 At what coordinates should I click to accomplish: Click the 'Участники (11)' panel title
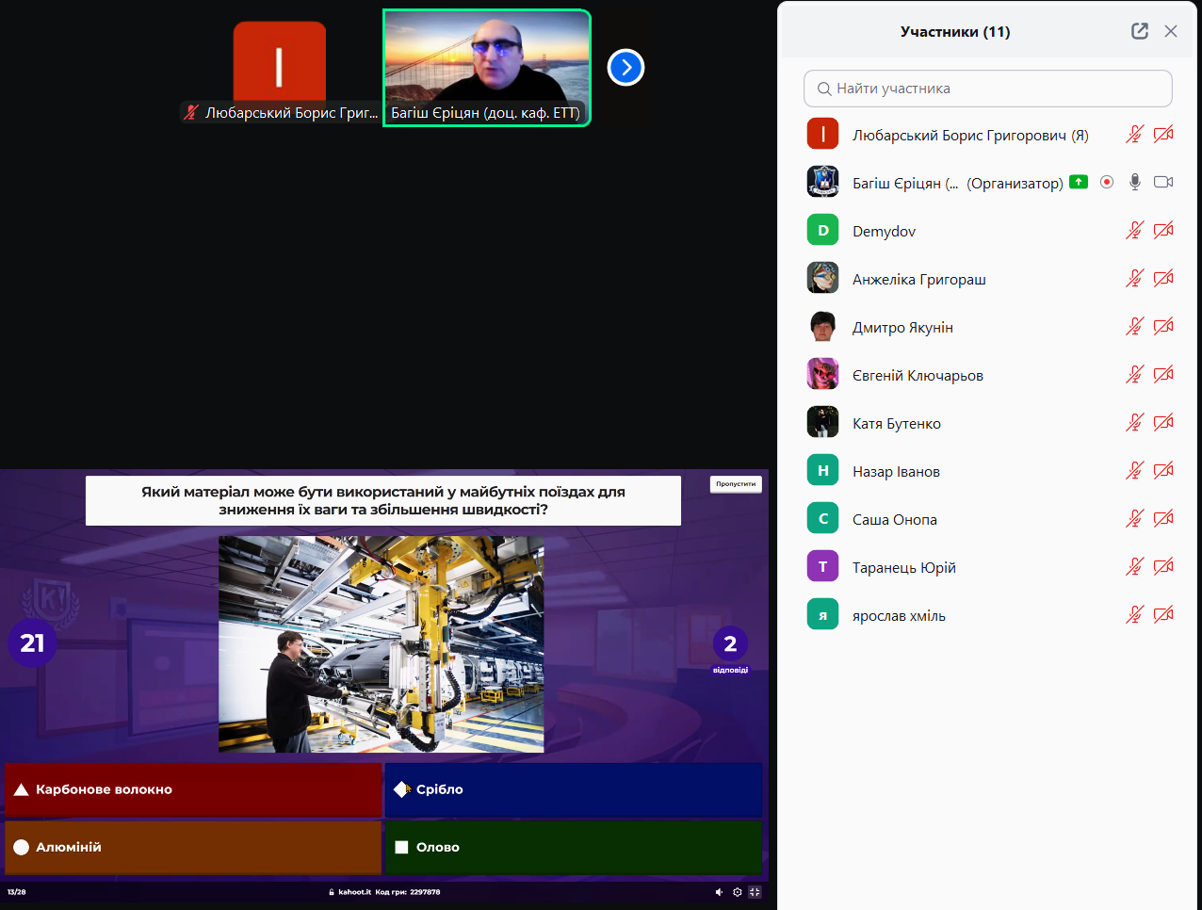[x=955, y=32]
